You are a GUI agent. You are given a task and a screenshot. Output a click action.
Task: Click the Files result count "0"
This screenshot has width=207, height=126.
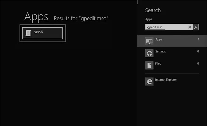coord(198,63)
